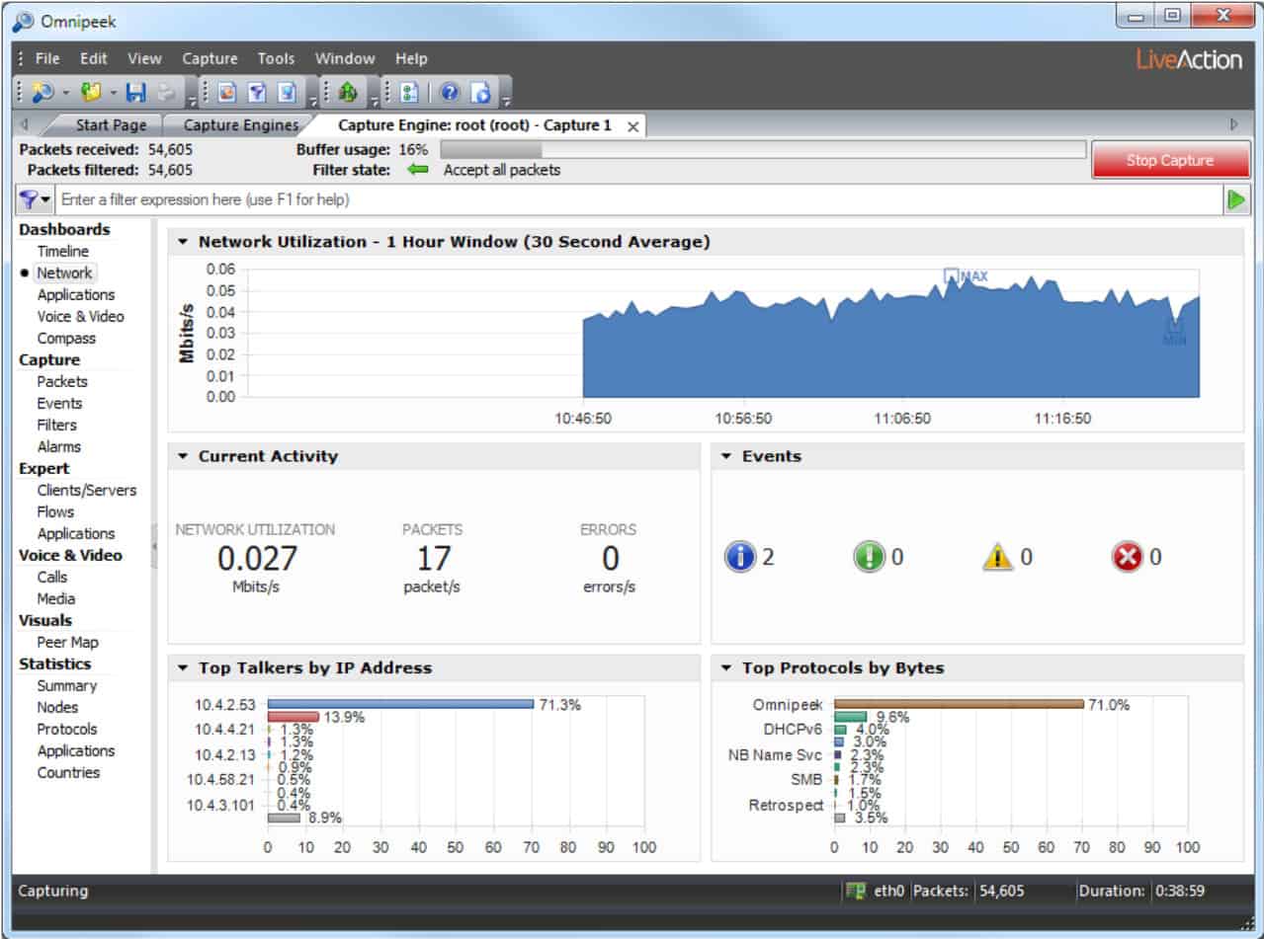1264x939 pixels.
Task: Click the filter funnel page toolbar icon
Action: point(257,93)
